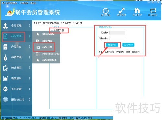
Task: Click the snail logo in header
Action: click(x=10, y=12)
